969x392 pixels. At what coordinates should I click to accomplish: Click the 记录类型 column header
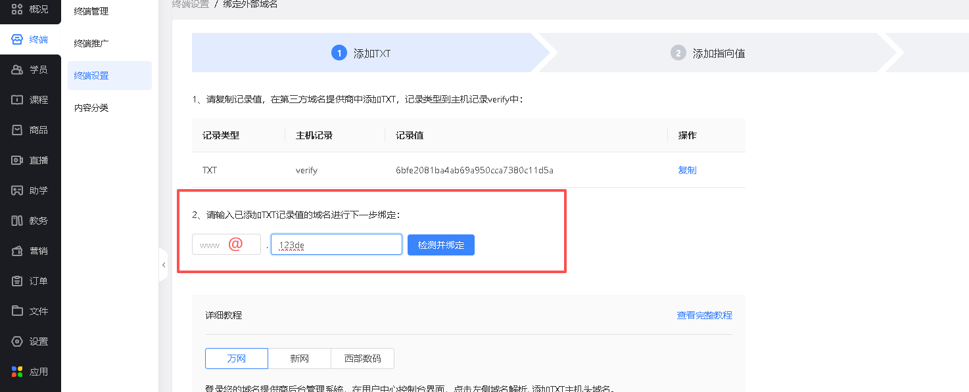coord(221,135)
